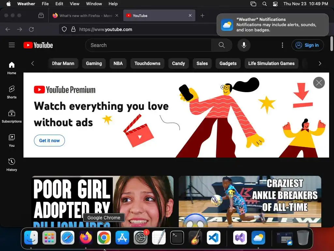Open the Help menu in menu bar

point(113,4)
